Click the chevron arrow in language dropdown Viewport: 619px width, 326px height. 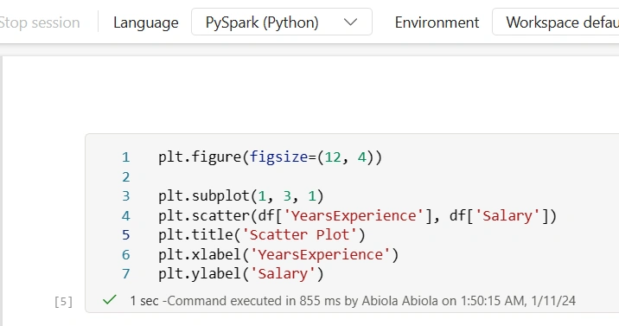[x=350, y=22]
